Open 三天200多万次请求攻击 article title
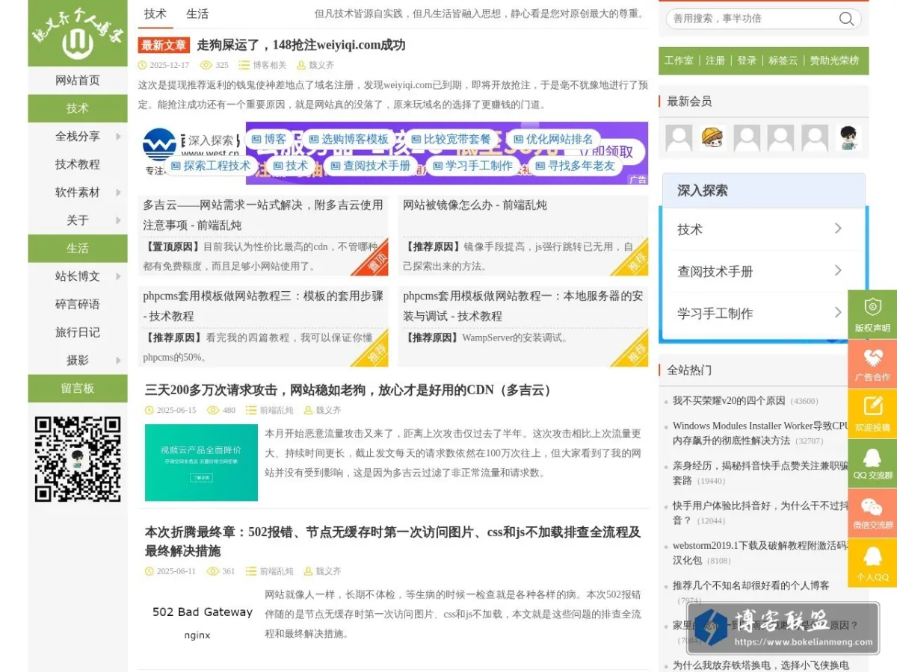The image size is (897, 672). pos(351,390)
